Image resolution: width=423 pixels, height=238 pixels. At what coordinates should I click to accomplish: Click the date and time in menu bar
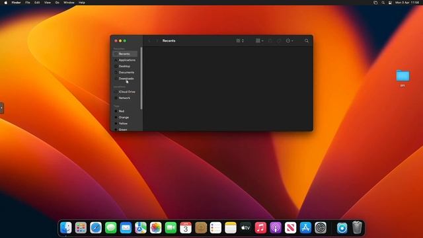click(407, 3)
